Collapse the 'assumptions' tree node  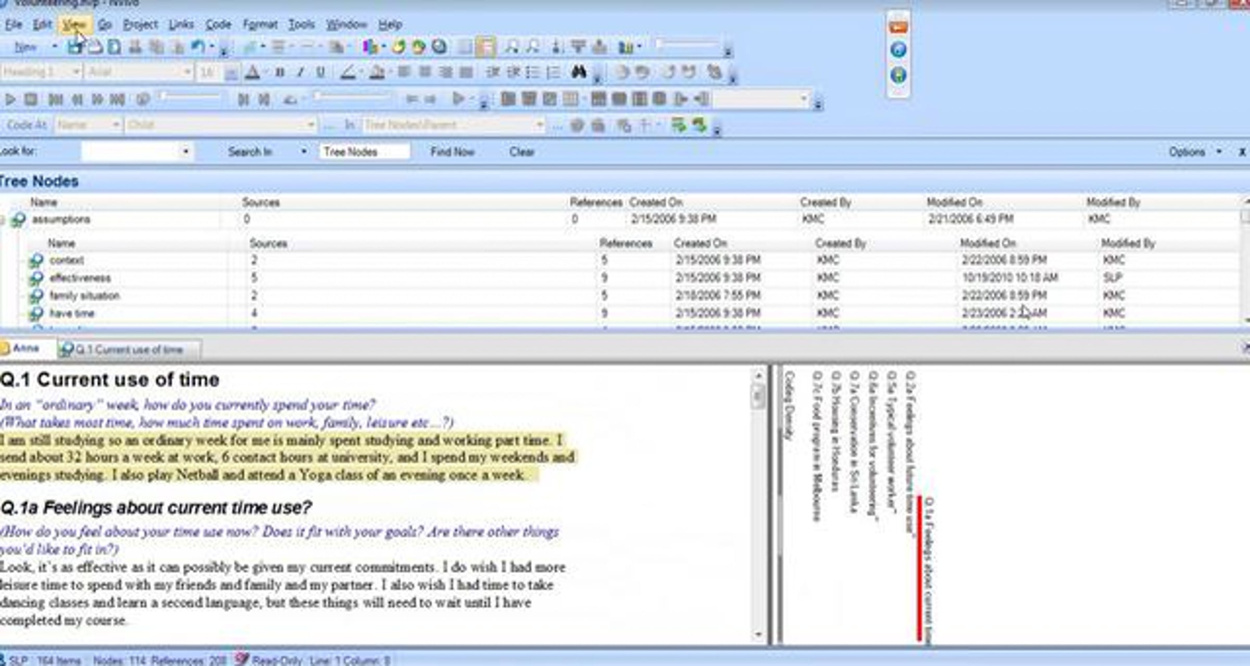pos(2,220)
